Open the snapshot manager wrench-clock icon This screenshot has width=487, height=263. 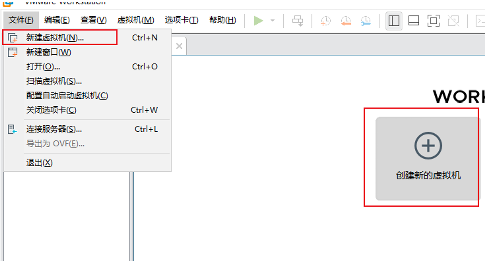pos(365,21)
